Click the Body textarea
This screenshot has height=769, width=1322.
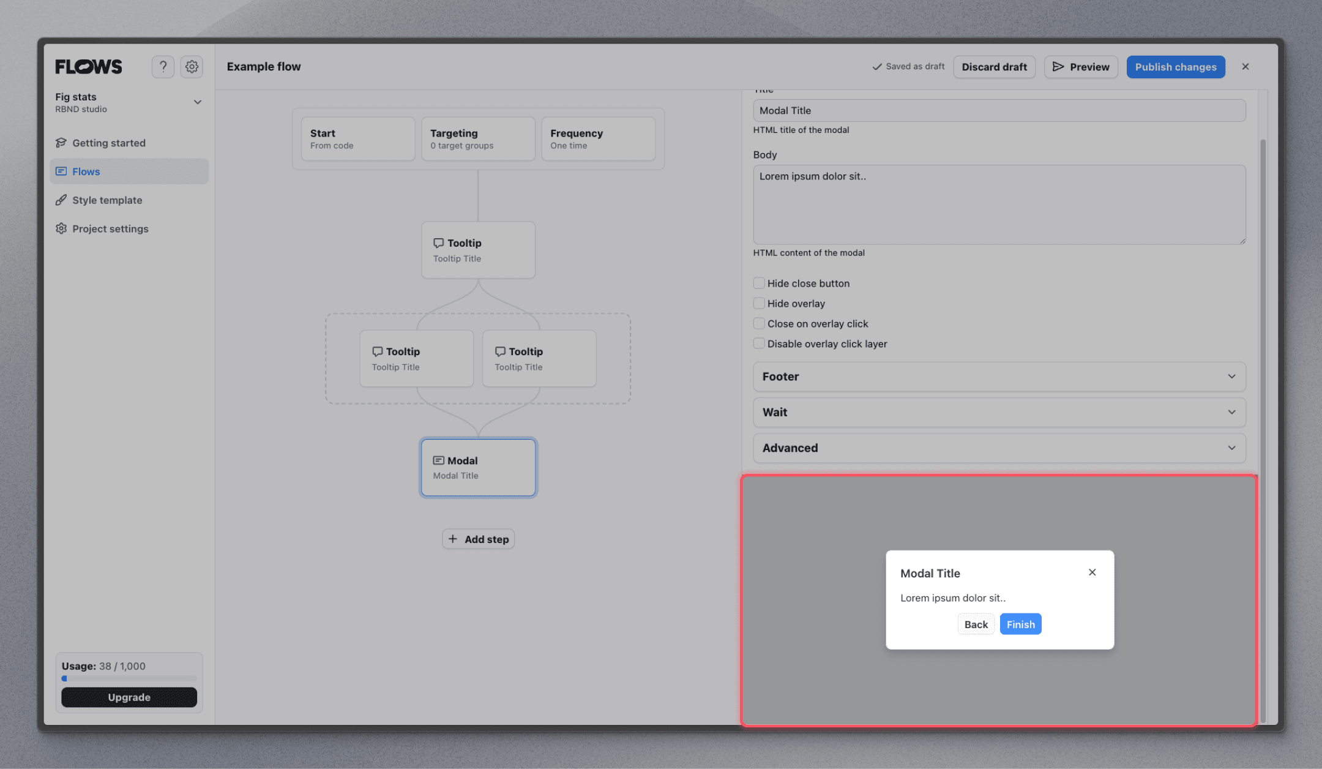(999, 204)
